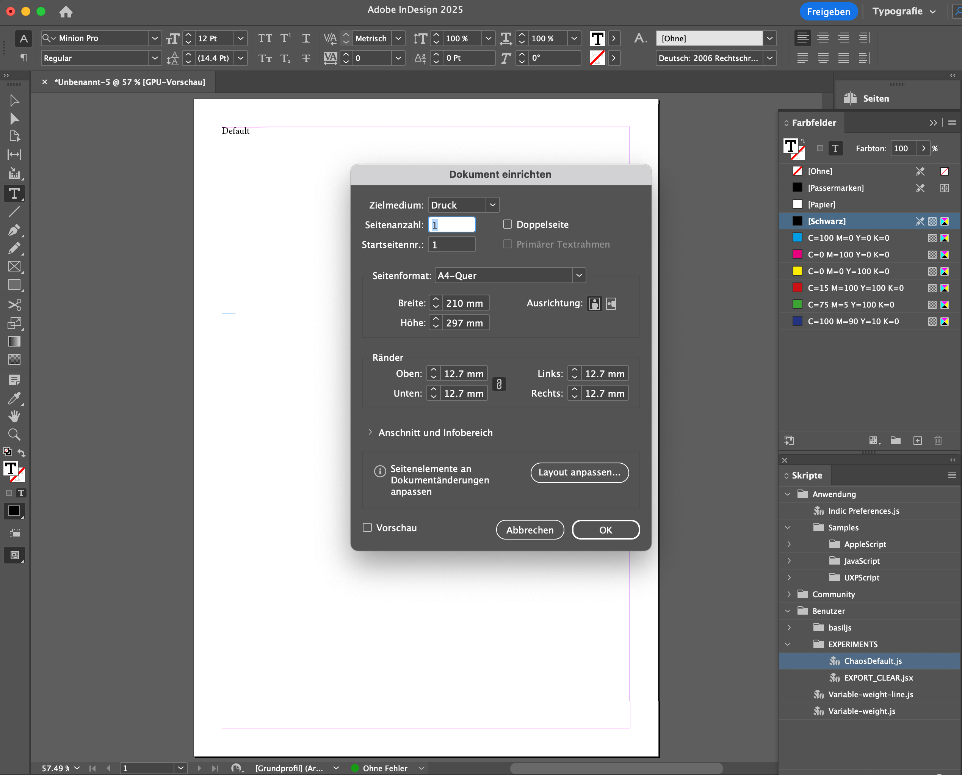The width and height of the screenshot is (962, 775).
Task: Expand the Community scripts folder
Action: click(x=789, y=594)
